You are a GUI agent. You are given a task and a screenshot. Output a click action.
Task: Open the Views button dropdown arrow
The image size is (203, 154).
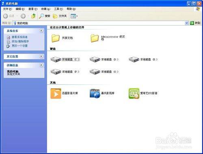(77, 16)
